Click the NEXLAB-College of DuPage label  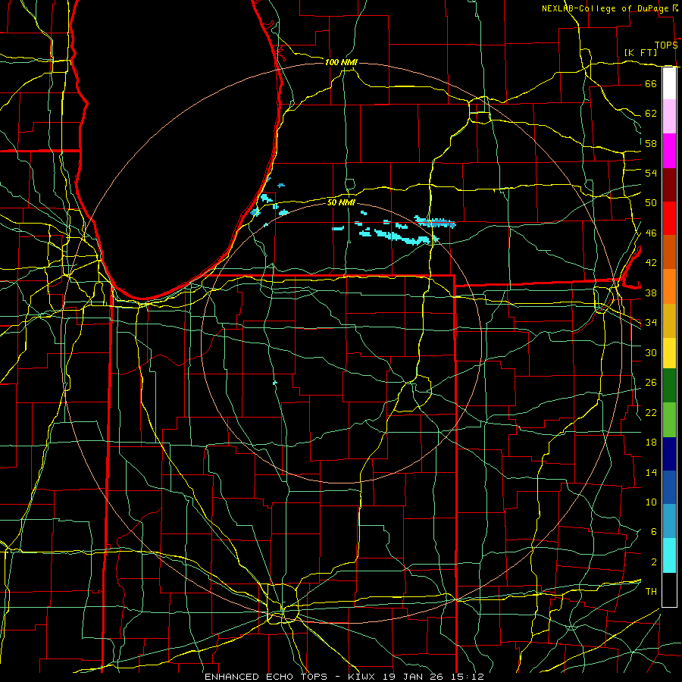tap(605, 8)
